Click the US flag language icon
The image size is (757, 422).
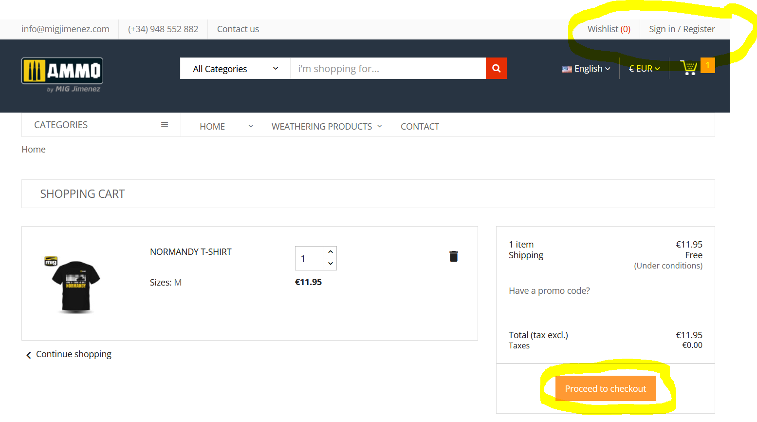(x=567, y=69)
